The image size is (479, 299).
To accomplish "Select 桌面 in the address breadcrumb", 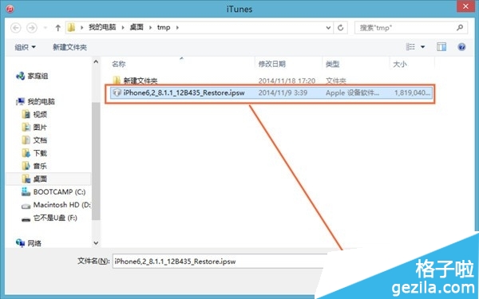I will tap(137, 27).
